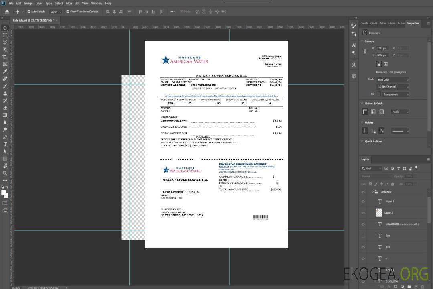Open the Pixels ruler units dropdown
Viewport: 433px width, 289px height.
pos(400,112)
